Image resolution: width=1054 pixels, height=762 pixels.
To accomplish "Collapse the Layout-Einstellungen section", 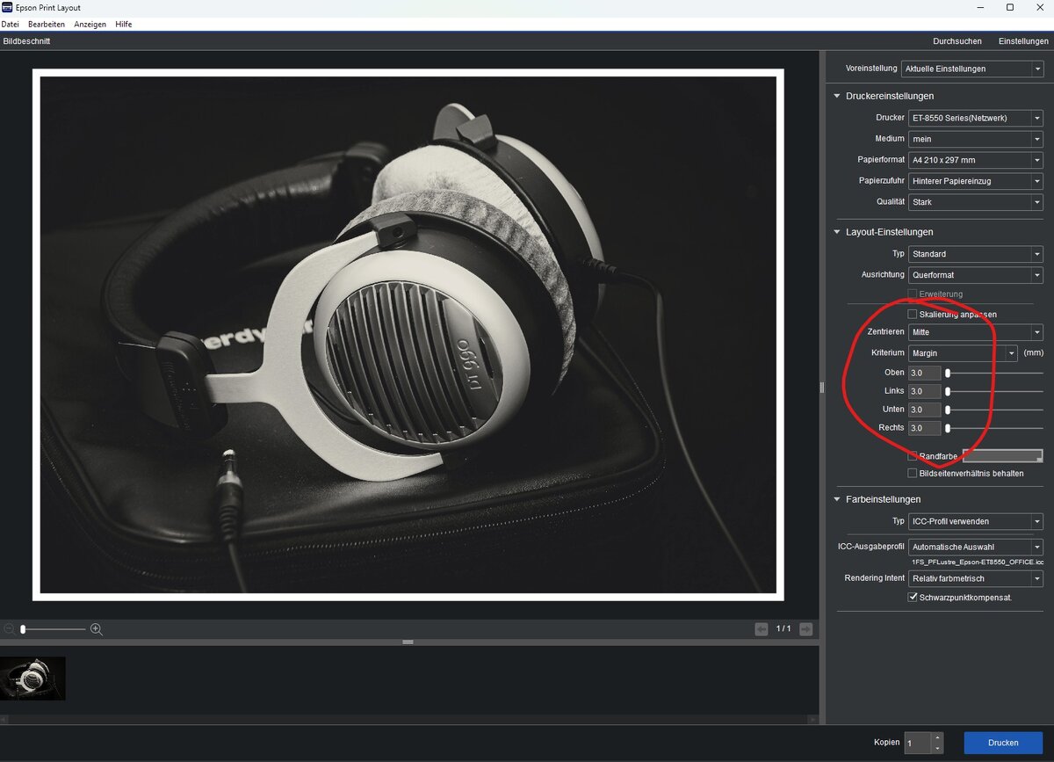I will (x=837, y=232).
